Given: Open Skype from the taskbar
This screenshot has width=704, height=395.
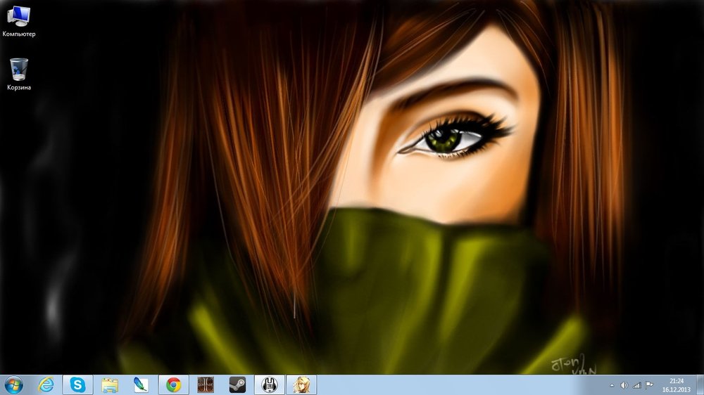Looking at the screenshot, I should (x=77, y=384).
